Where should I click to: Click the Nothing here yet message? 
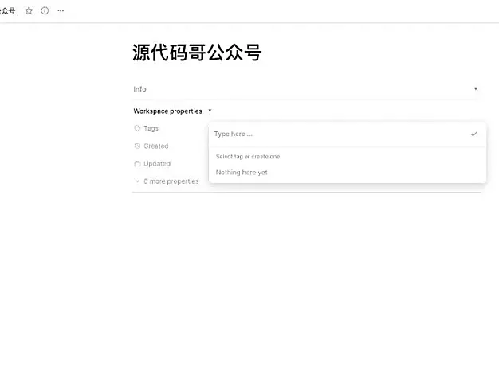[x=242, y=172]
